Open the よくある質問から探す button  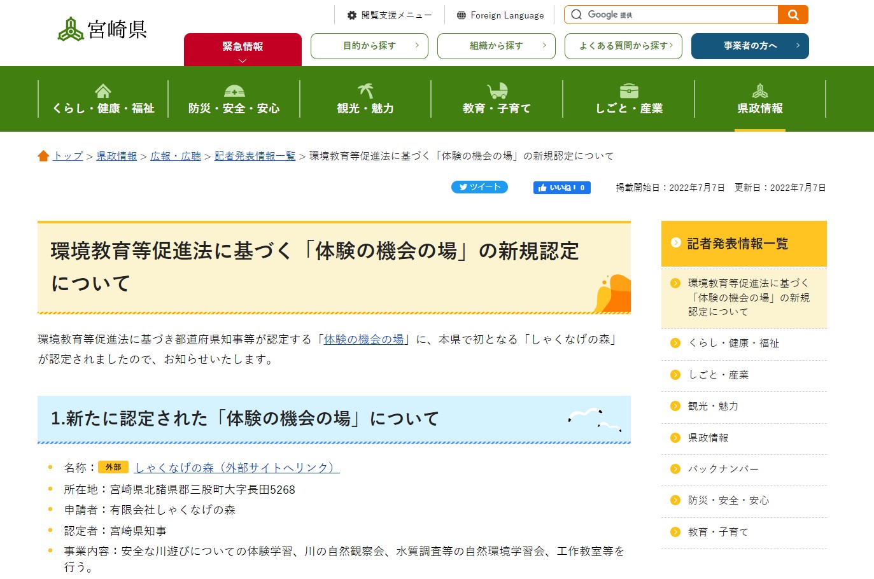(x=623, y=46)
